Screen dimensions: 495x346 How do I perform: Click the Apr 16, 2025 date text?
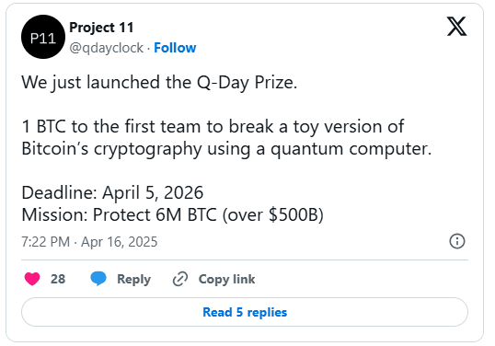click(x=120, y=242)
